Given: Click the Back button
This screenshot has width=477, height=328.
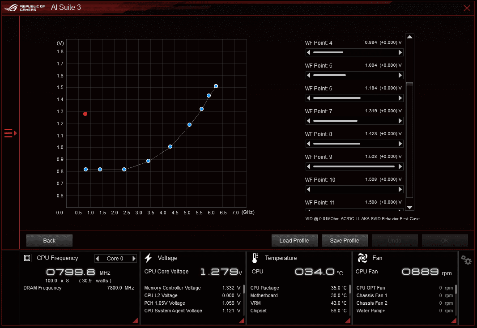Looking at the screenshot, I should [x=49, y=240].
